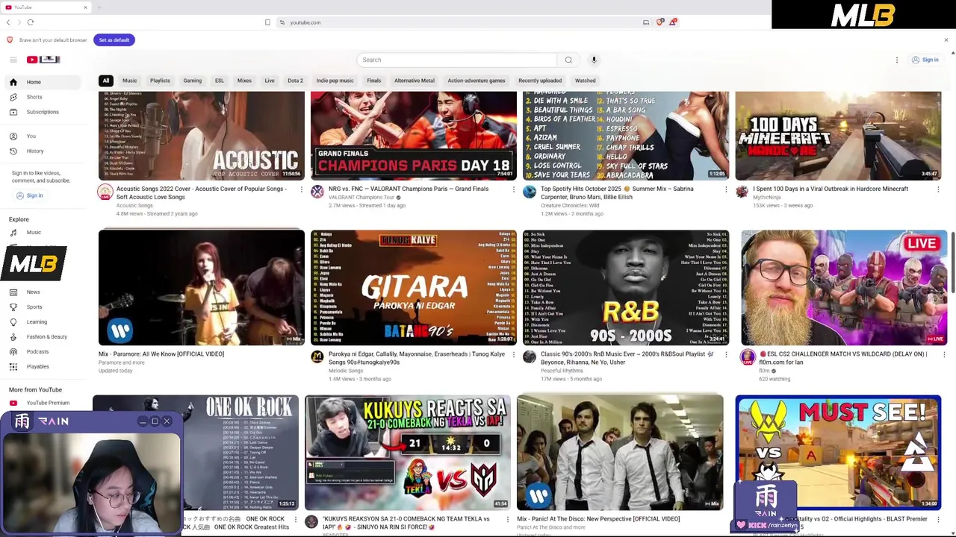This screenshot has height=537, width=956.
Task: Select the Live filter chip
Action: point(270,81)
